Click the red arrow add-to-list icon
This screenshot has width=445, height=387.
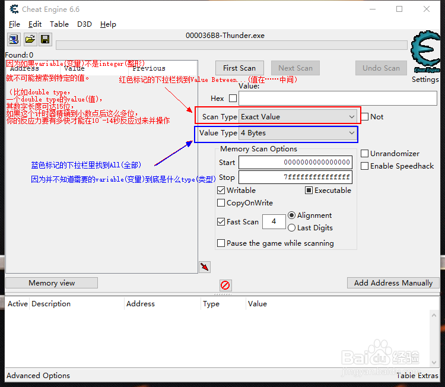pyautogui.click(x=205, y=267)
